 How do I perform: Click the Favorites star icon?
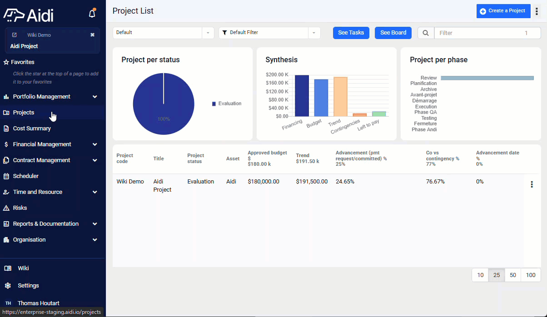pyautogui.click(x=6, y=62)
